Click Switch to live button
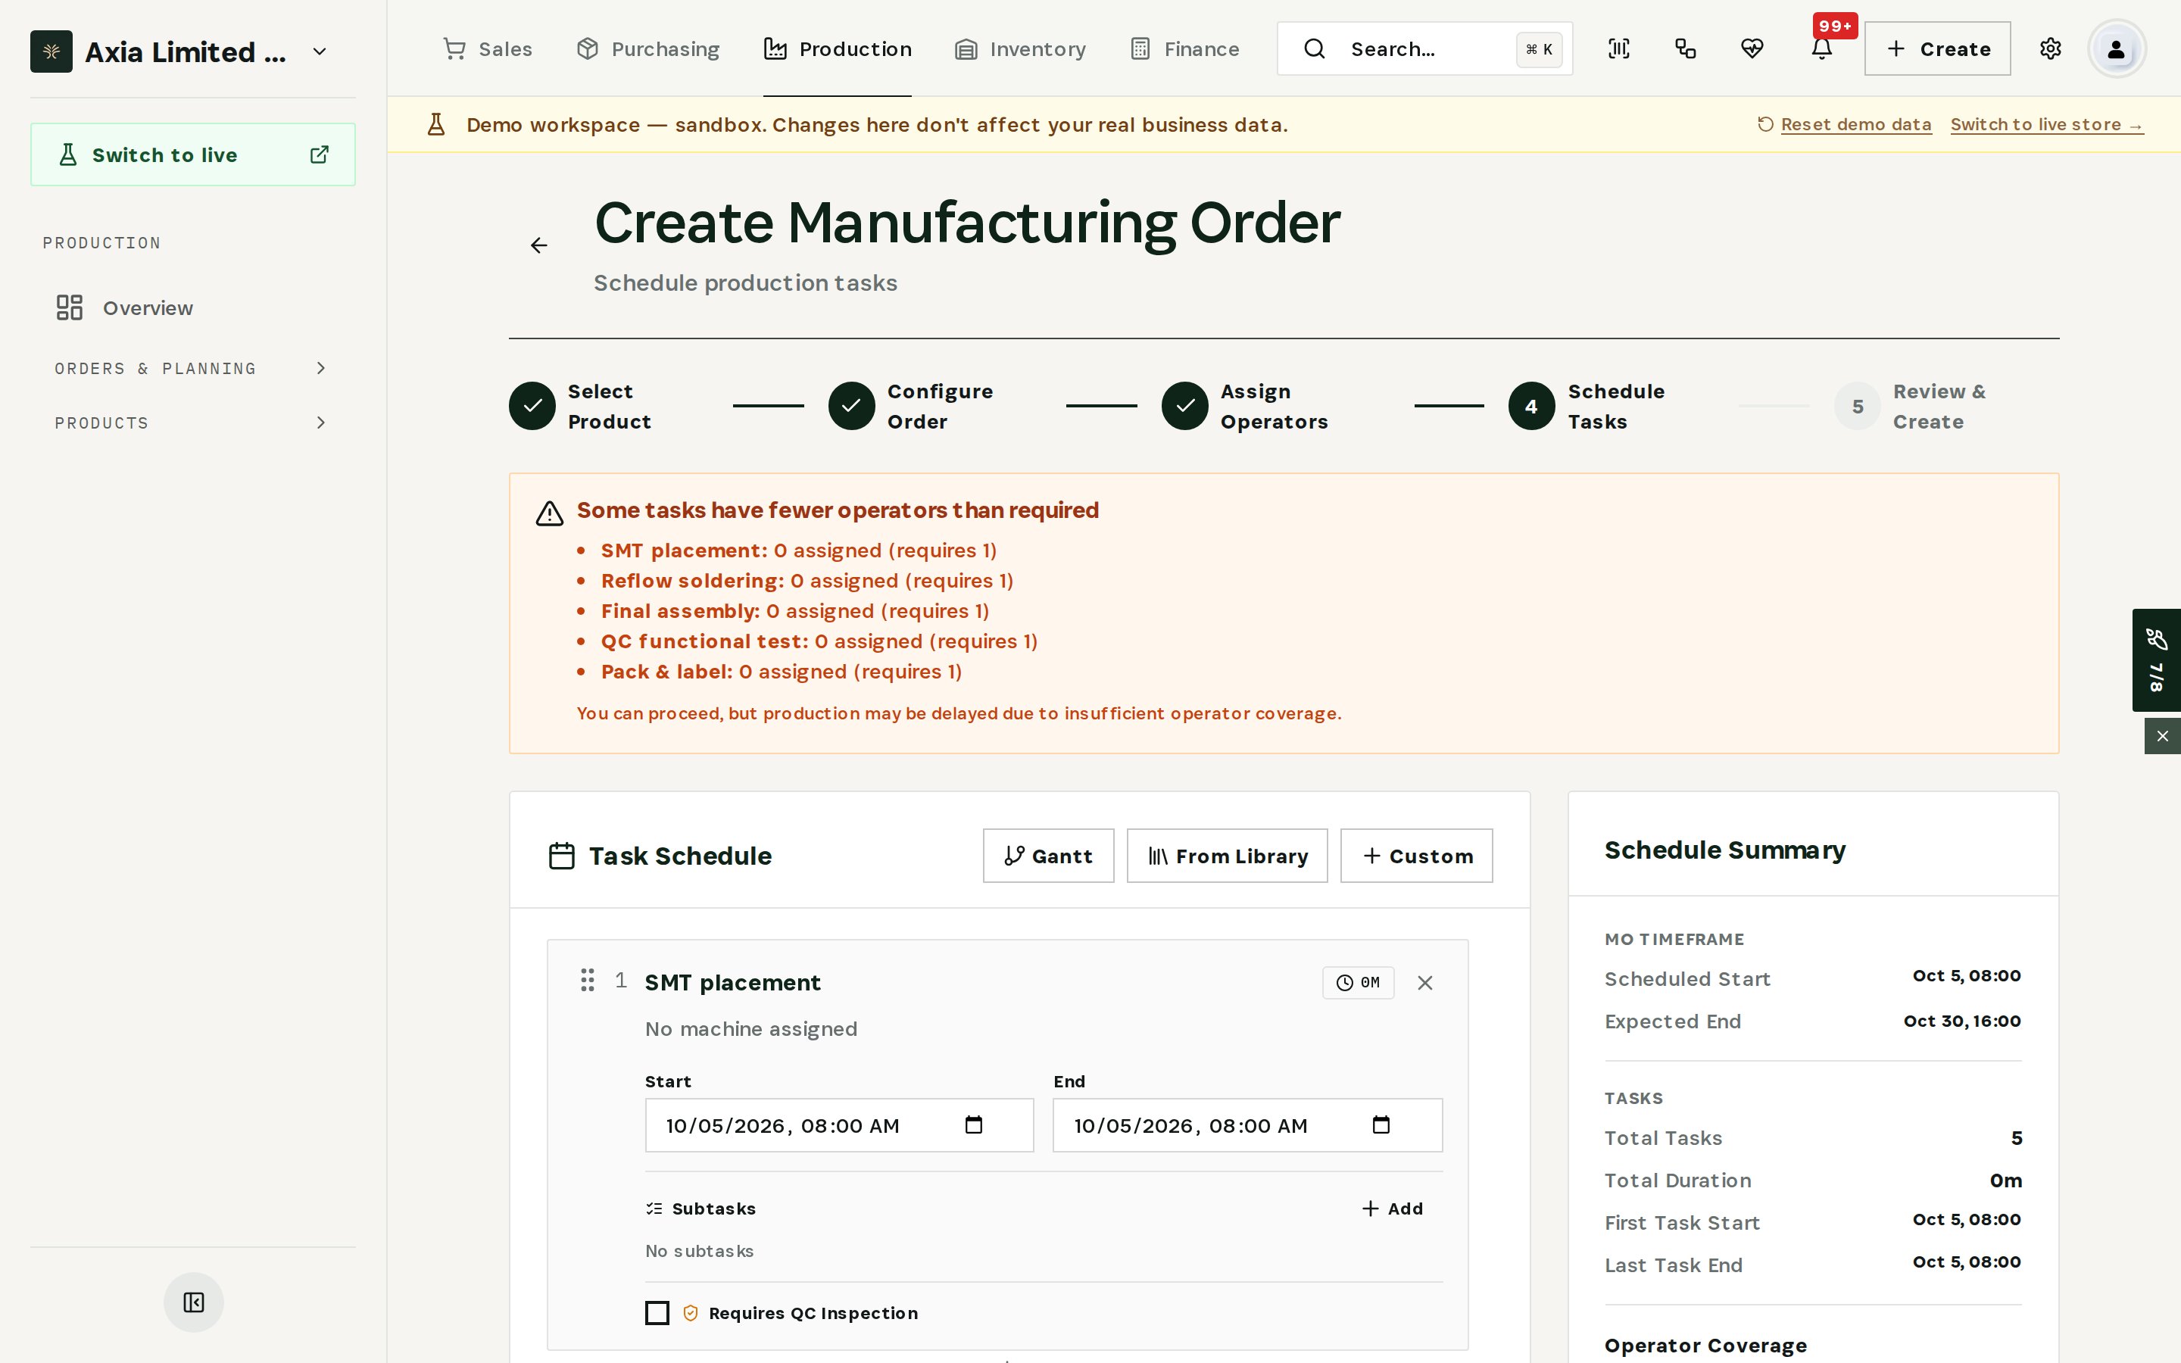 pos(193,155)
